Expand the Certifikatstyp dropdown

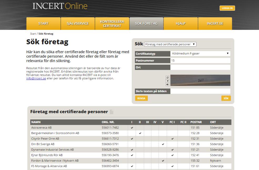[200, 53]
